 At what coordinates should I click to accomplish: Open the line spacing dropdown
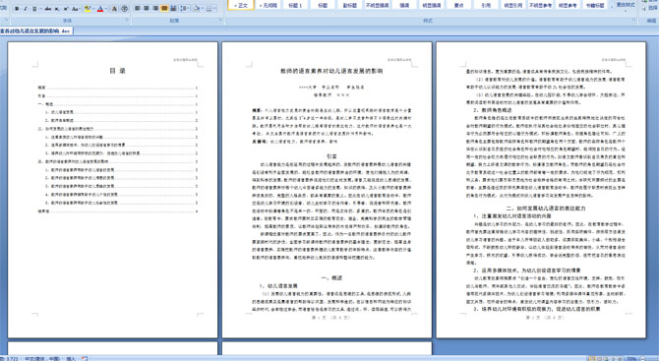click(185, 8)
